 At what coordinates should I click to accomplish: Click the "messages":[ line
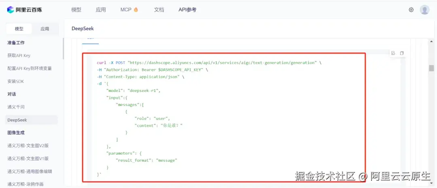pyautogui.click(x=129, y=105)
